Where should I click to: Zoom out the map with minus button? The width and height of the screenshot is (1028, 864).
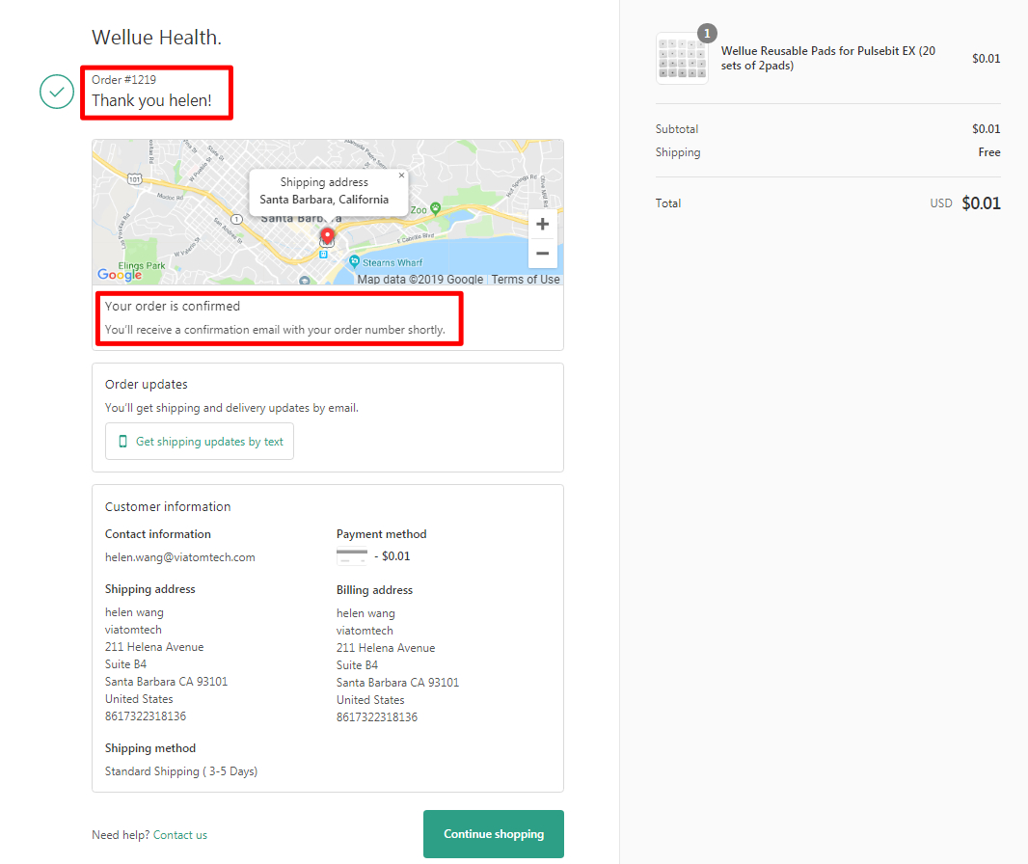pyautogui.click(x=542, y=254)
